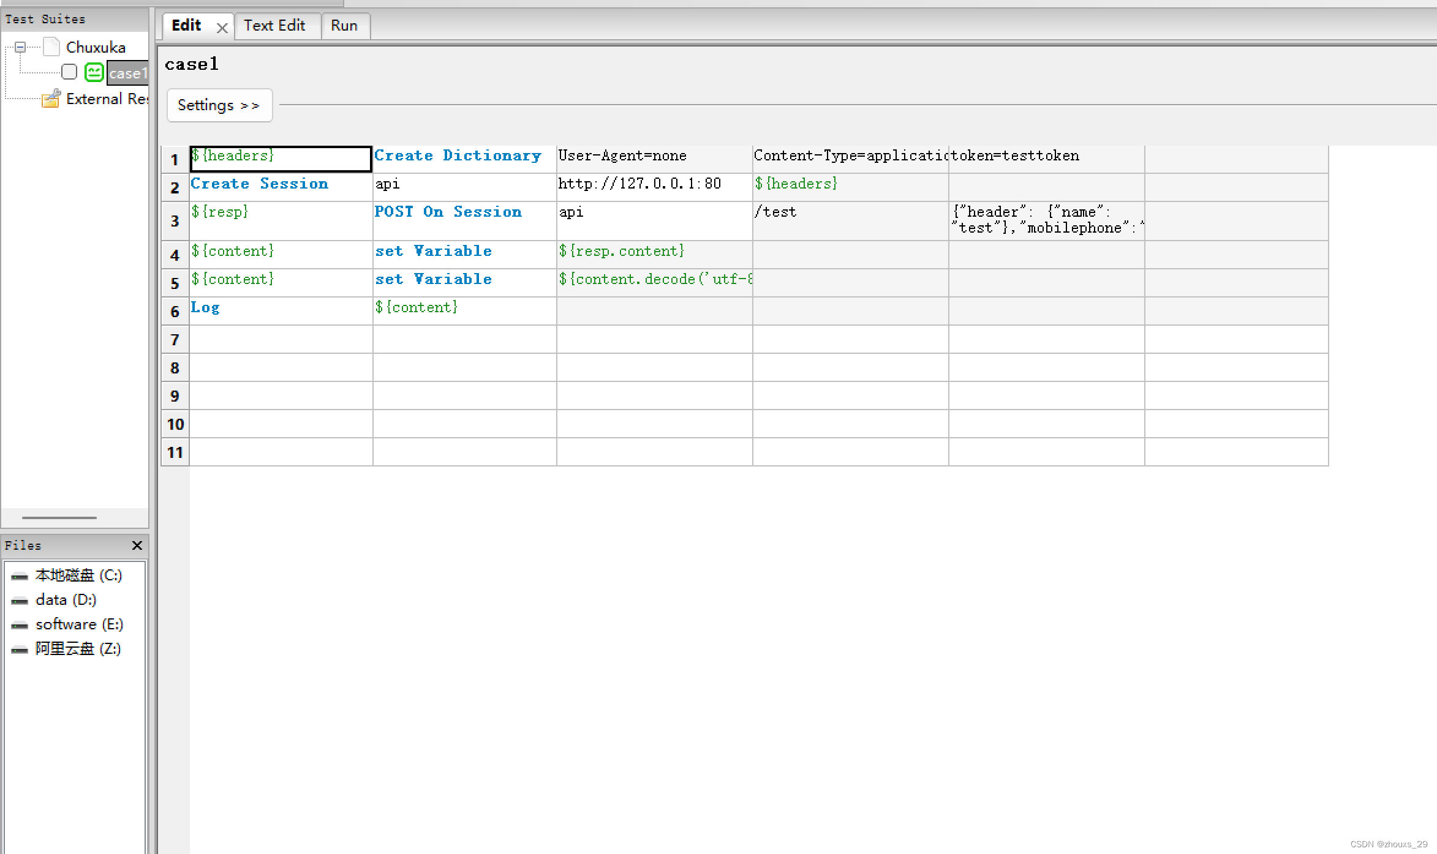Image resolution: width=1437 pixels, height=854 pixels.
Task: Tick the case1 test checkbox
Action: pyautogui.click(x=69, y=72)
